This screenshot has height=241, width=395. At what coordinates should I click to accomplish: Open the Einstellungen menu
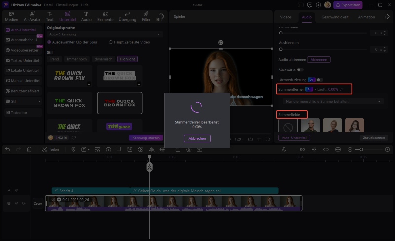67,5
